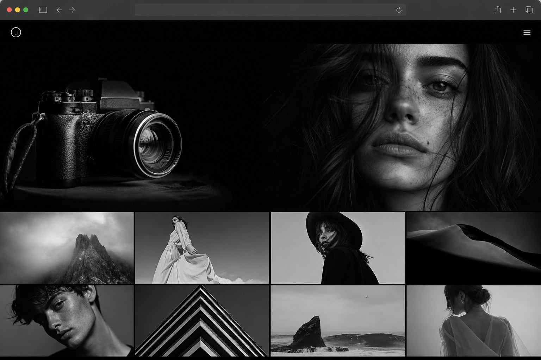Reload the current page

pyautogui.click(x=399, y=10)
